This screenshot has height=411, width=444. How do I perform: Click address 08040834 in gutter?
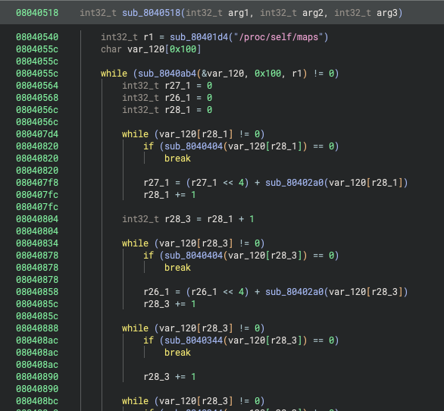click(37, 243)
